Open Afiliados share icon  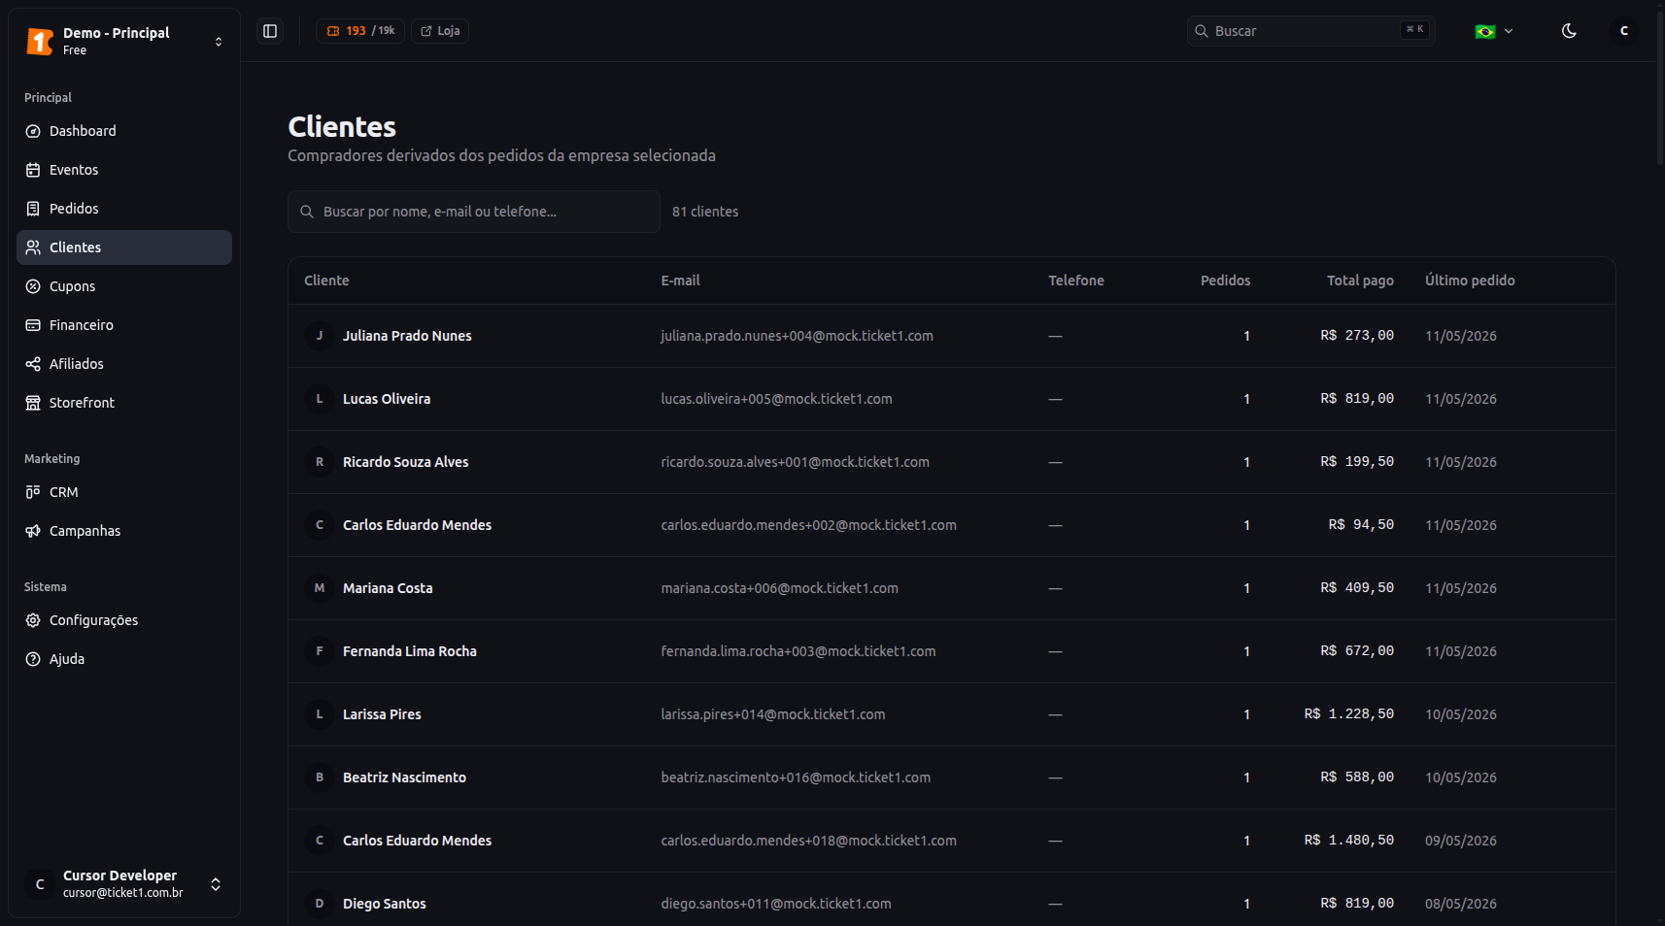point(33,364)
